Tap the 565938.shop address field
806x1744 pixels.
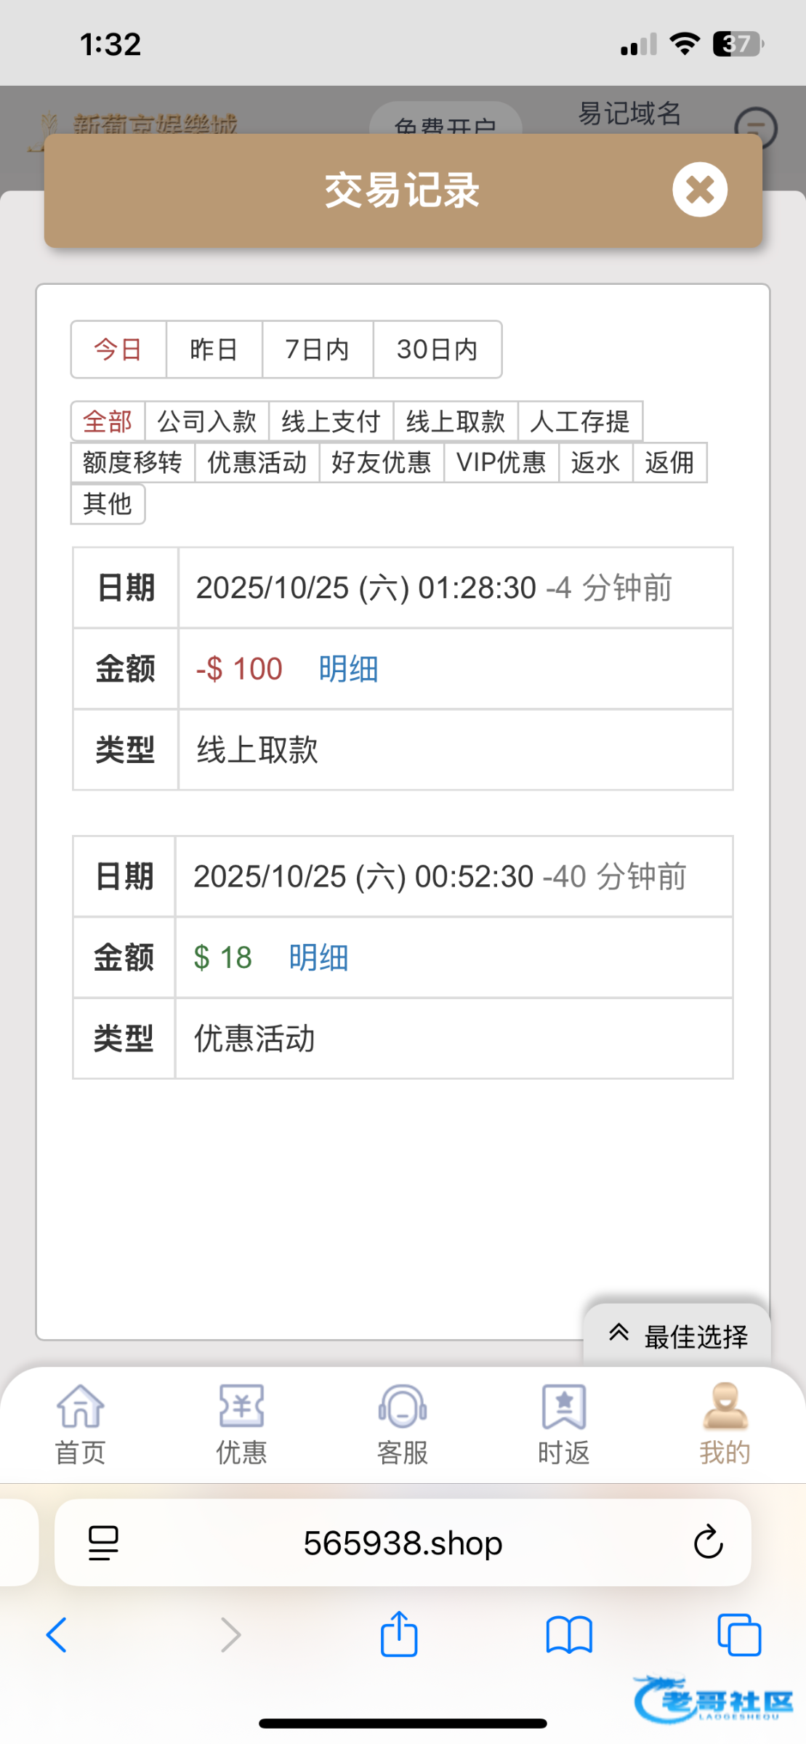(403, 1543)
